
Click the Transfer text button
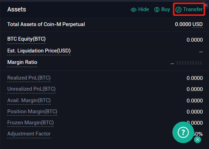pos(193,9)
